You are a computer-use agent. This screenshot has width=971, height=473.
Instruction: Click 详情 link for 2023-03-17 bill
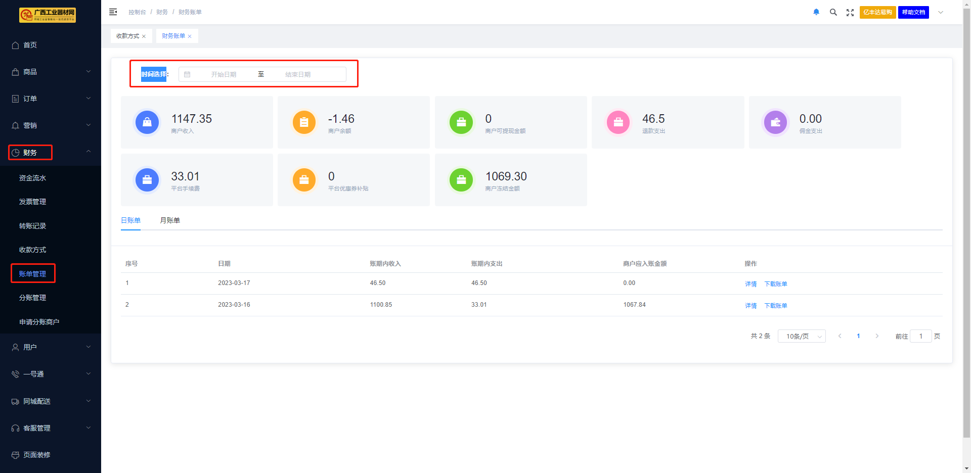(751, 284)
